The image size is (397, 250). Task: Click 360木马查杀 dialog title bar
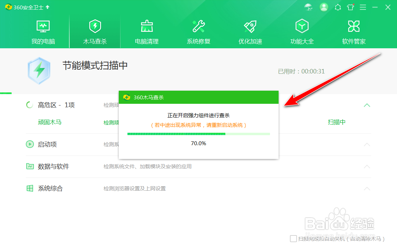198,97
